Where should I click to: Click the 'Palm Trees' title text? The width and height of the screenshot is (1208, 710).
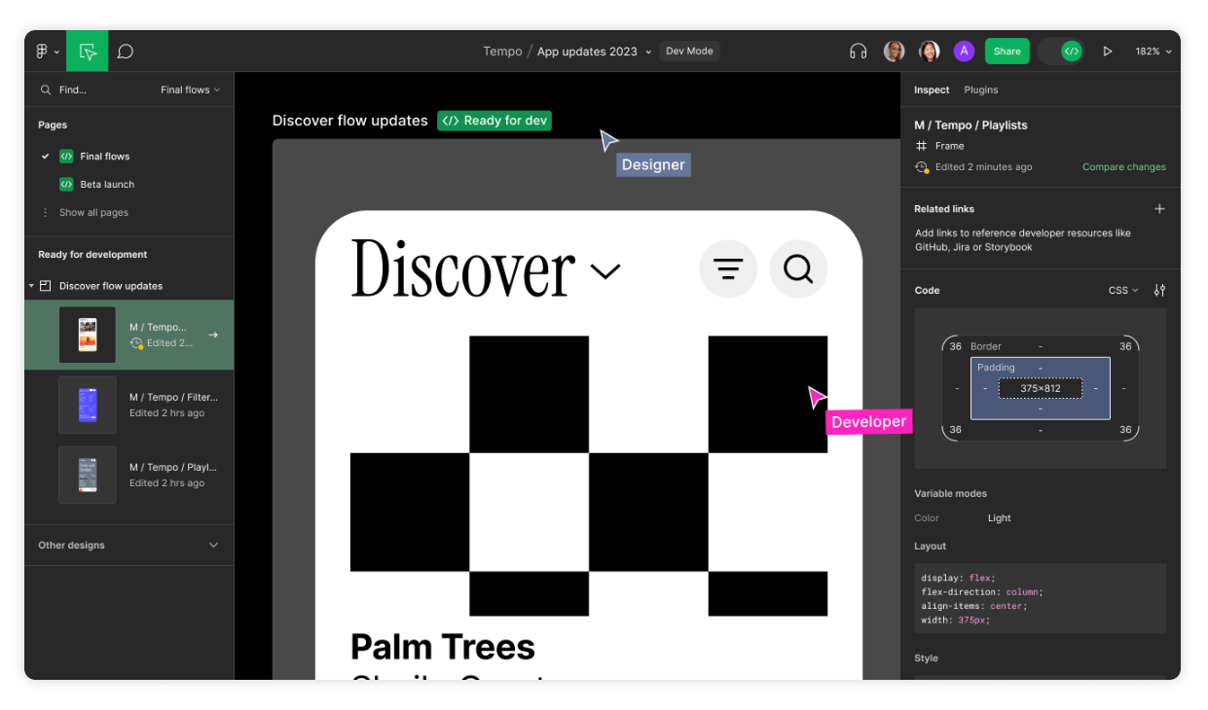click(x=443, y=647)
